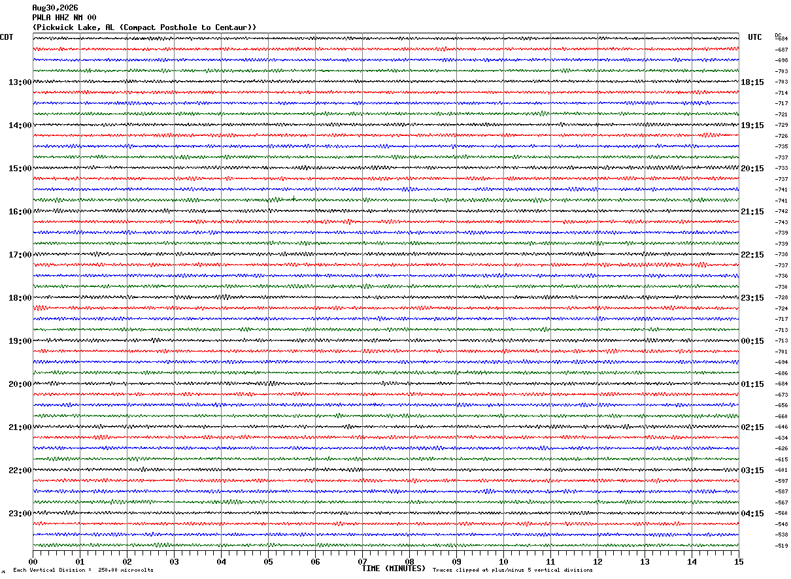Click the 13:00 CDT time label
This screenshot has width=791, height=579.
click(x=20, y=82)
